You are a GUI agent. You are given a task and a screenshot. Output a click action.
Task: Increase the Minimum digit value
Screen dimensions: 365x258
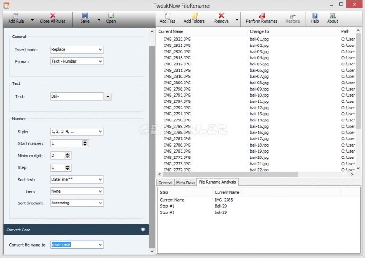coord(67,154)
